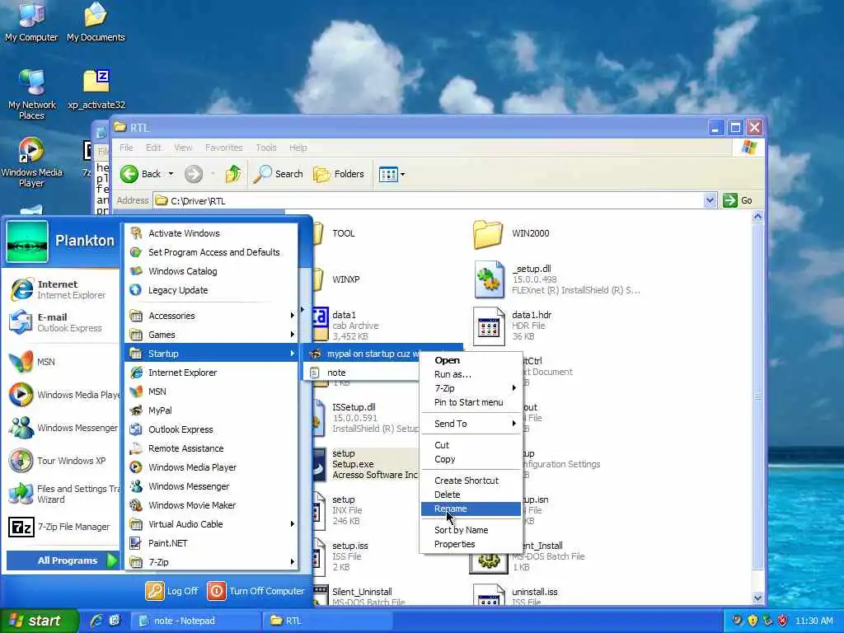
Task: Open the Favorites menu in RTL window
Action: pos(223,148)
